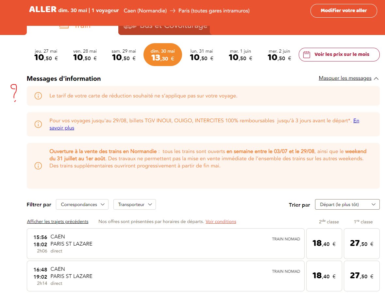Click the Modifier votre aller button
This screenshot has width=385, height=293.
coord(343,10)
